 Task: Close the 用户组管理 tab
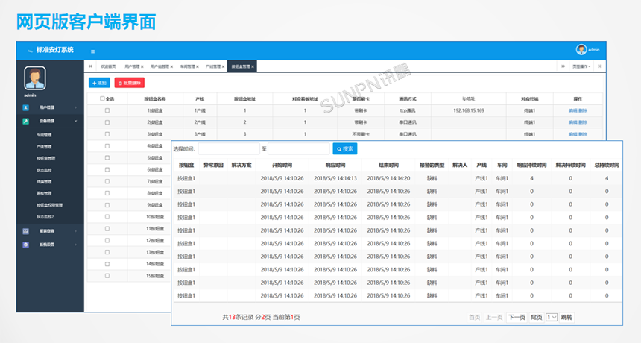[x=171, y=66]
